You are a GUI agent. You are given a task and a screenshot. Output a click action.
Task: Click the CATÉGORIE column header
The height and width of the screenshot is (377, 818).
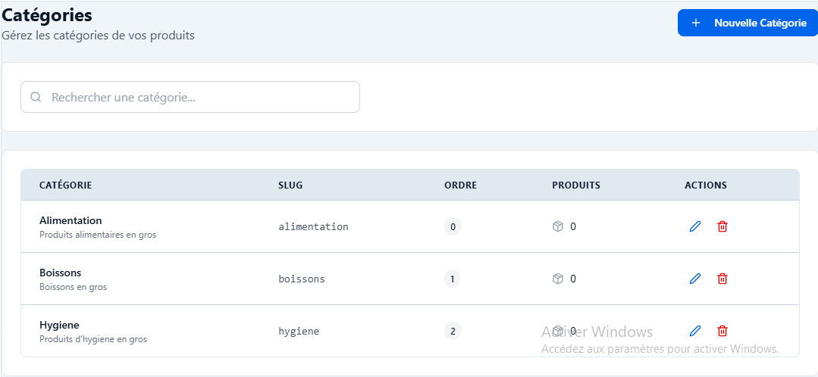[66, 185]
